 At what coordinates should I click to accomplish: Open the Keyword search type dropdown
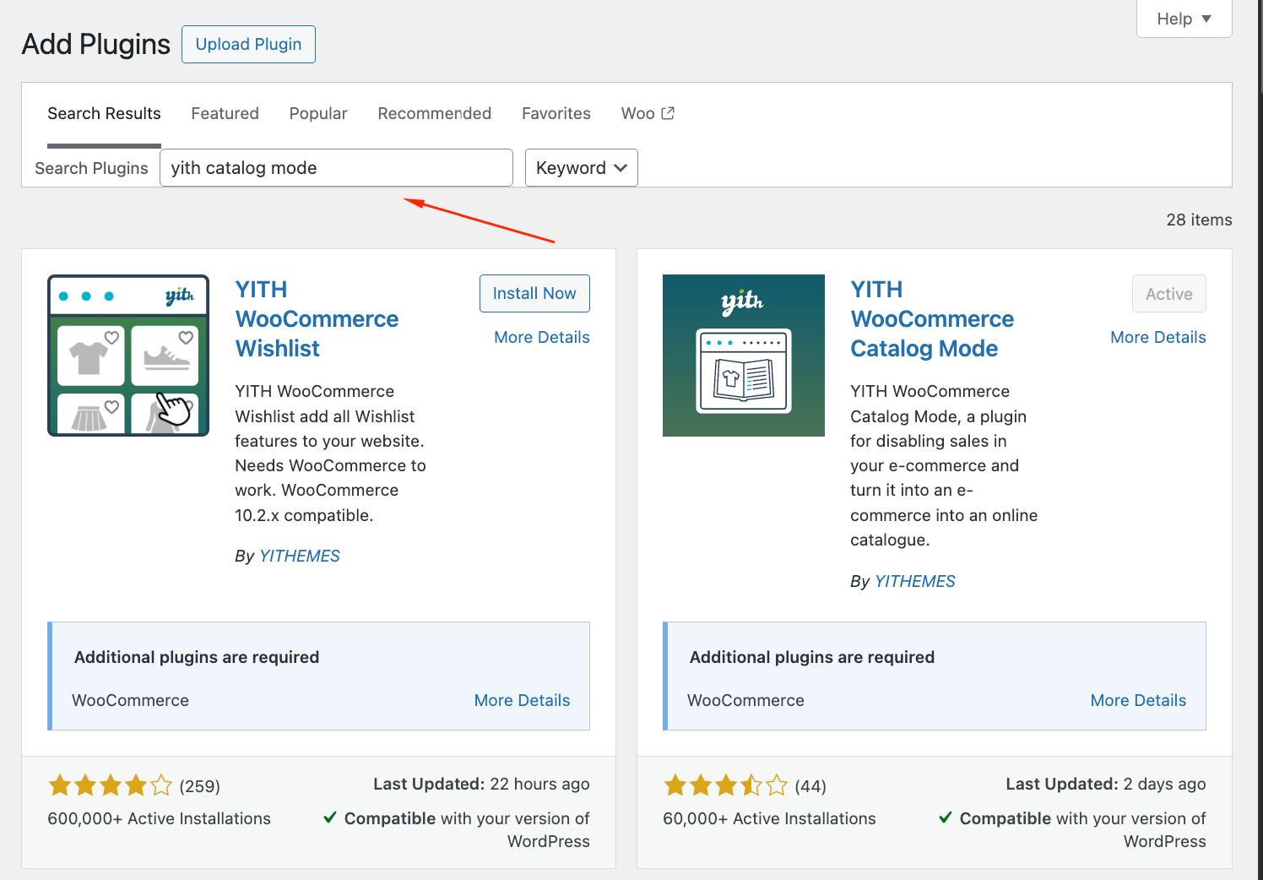tap(582, 167)
